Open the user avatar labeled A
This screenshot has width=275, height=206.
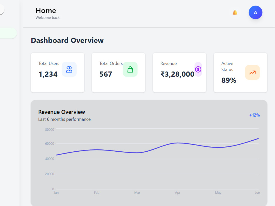point(255,12)
